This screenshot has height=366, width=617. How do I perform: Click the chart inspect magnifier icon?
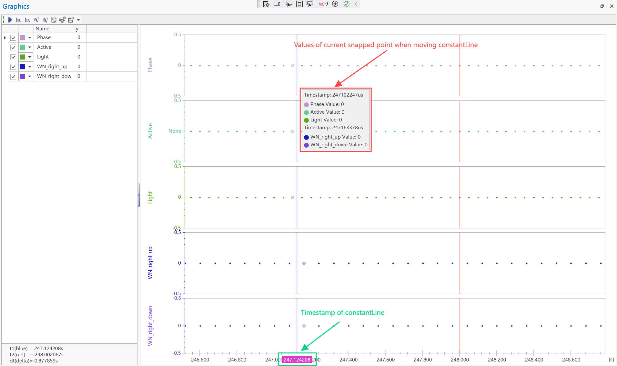coord(54,20)
